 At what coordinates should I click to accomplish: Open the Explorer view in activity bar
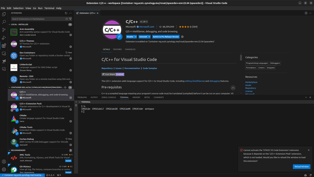[4, 14]
